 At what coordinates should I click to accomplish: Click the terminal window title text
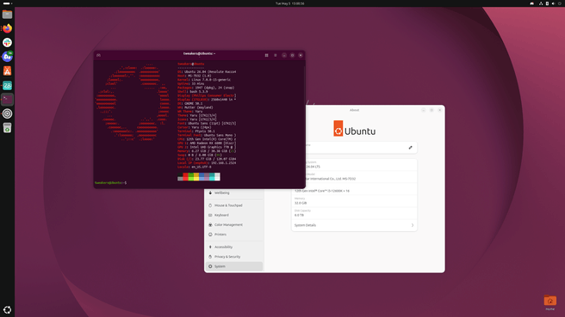click(x=199, y=53)
